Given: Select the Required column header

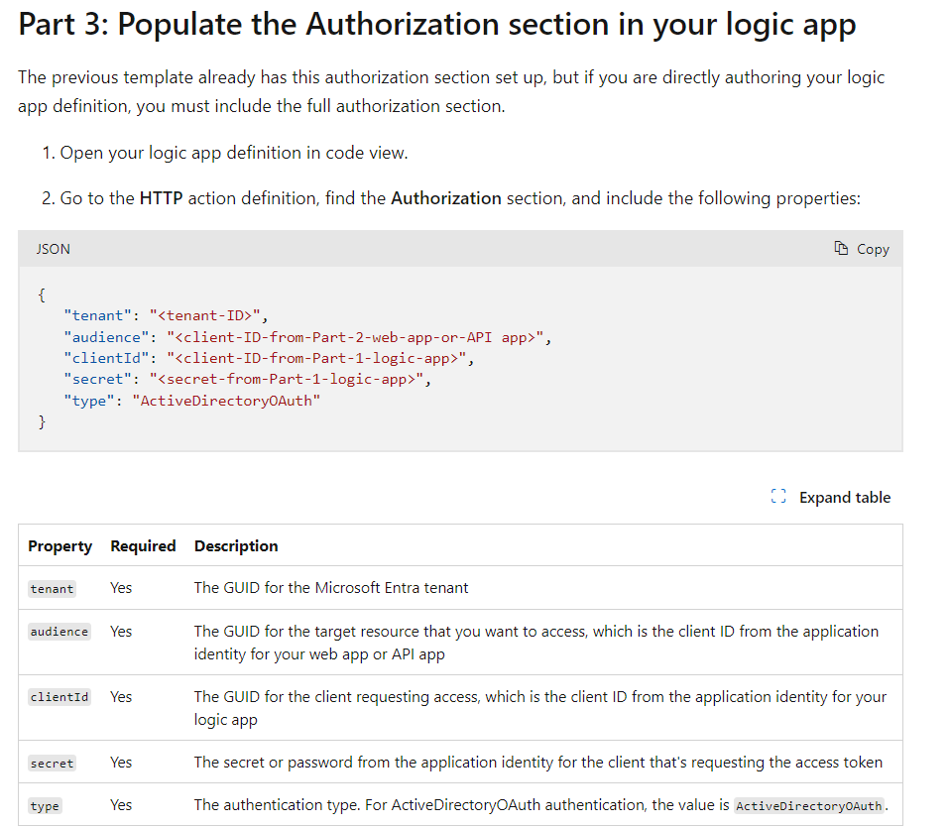Looking at the screenshot, I should click(x=143, y=546).
